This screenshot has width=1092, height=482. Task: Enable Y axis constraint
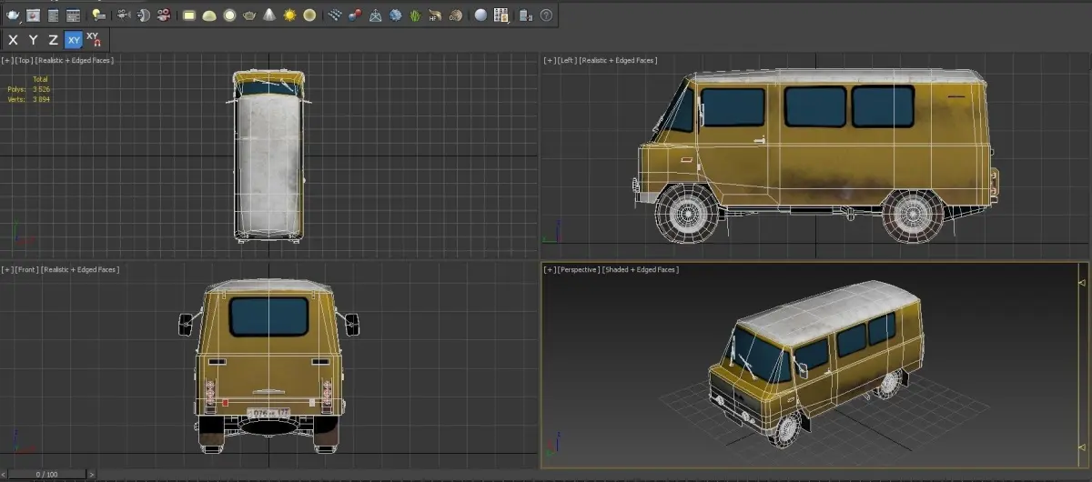[33, 40]
